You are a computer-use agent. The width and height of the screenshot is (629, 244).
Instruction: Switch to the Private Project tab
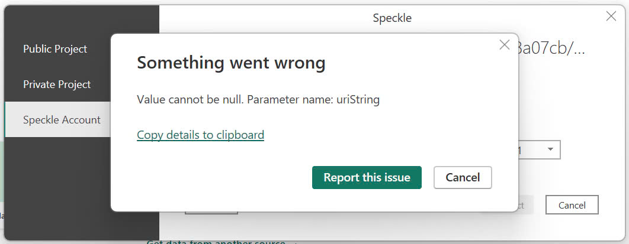point(57,84)
